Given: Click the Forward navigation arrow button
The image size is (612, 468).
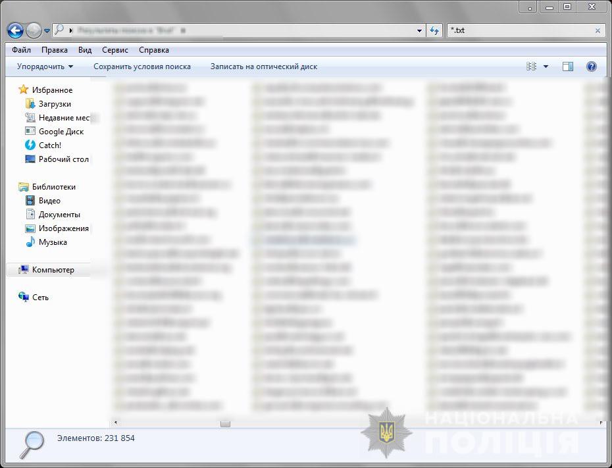Looking at the screenshot, I should coord(34,30).
